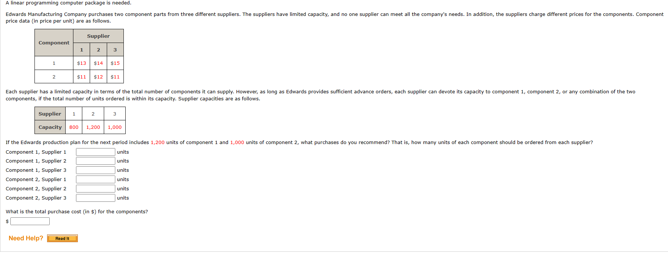Image resolution: width=668 pixels, height=264 pixels.
Task: Click the $15 price cell for Supplier 3
Action: (x=115, y=63)
